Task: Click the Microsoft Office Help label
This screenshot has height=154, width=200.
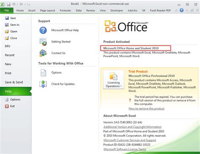Action: (65, 30)
